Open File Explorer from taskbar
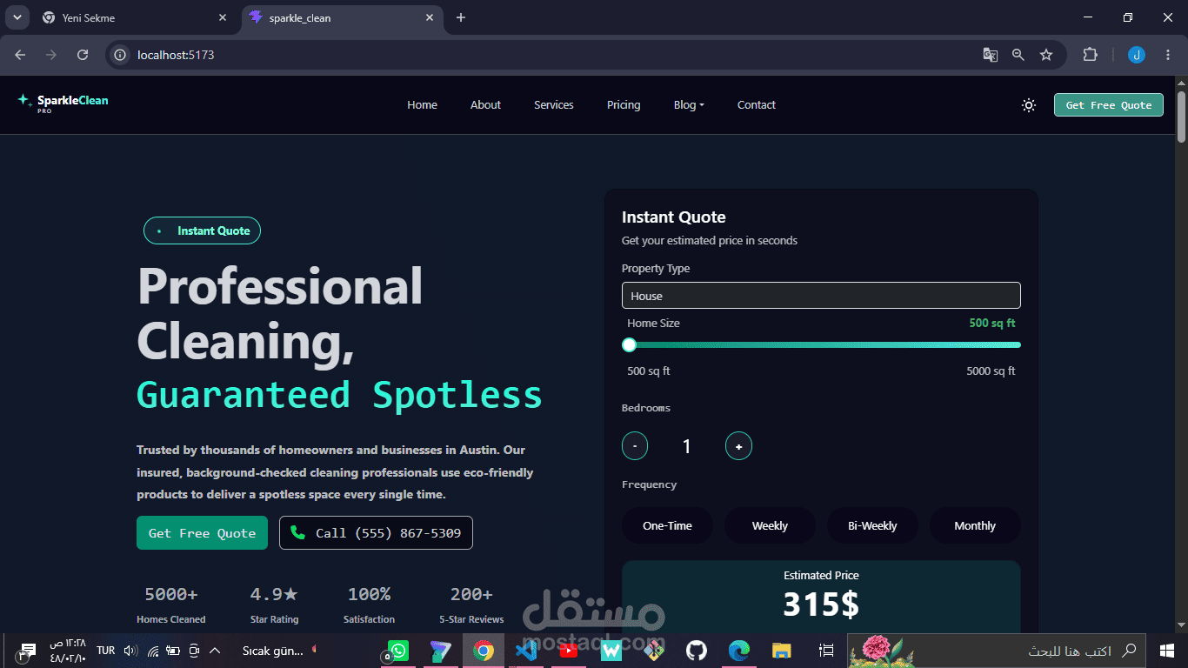The width and height of the screenshot is (1188, 668). click(781, 650)
